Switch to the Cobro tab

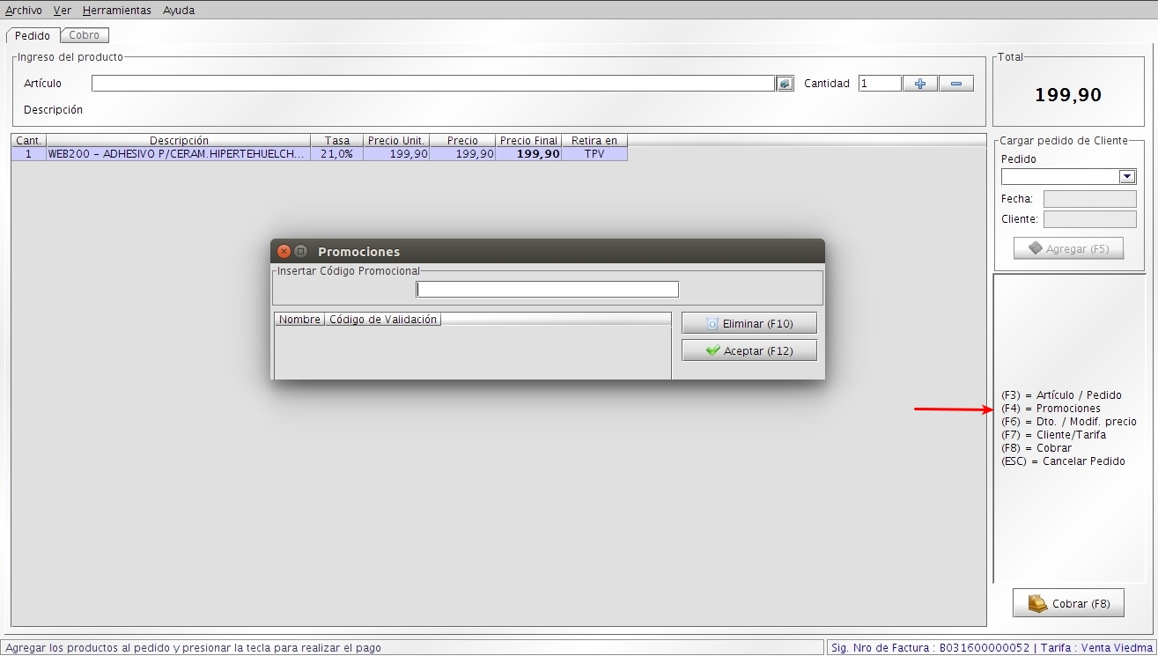(85, 35)
